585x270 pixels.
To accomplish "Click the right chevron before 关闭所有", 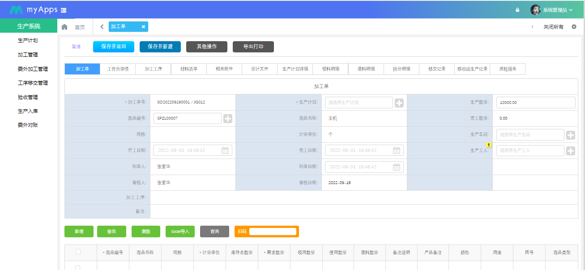I will click(x=532, y=27).
